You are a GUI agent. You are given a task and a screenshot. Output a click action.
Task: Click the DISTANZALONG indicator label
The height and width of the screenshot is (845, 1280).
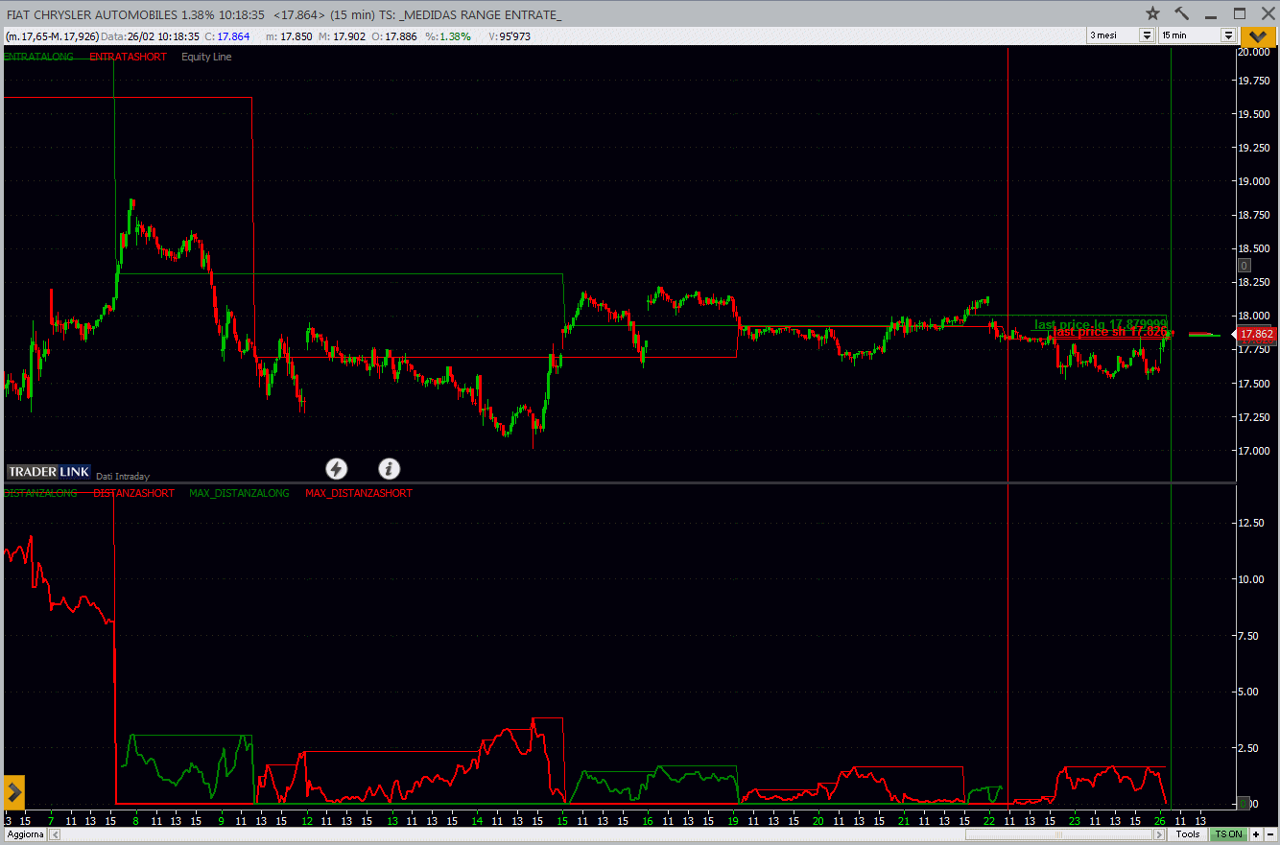click(40, 493)
